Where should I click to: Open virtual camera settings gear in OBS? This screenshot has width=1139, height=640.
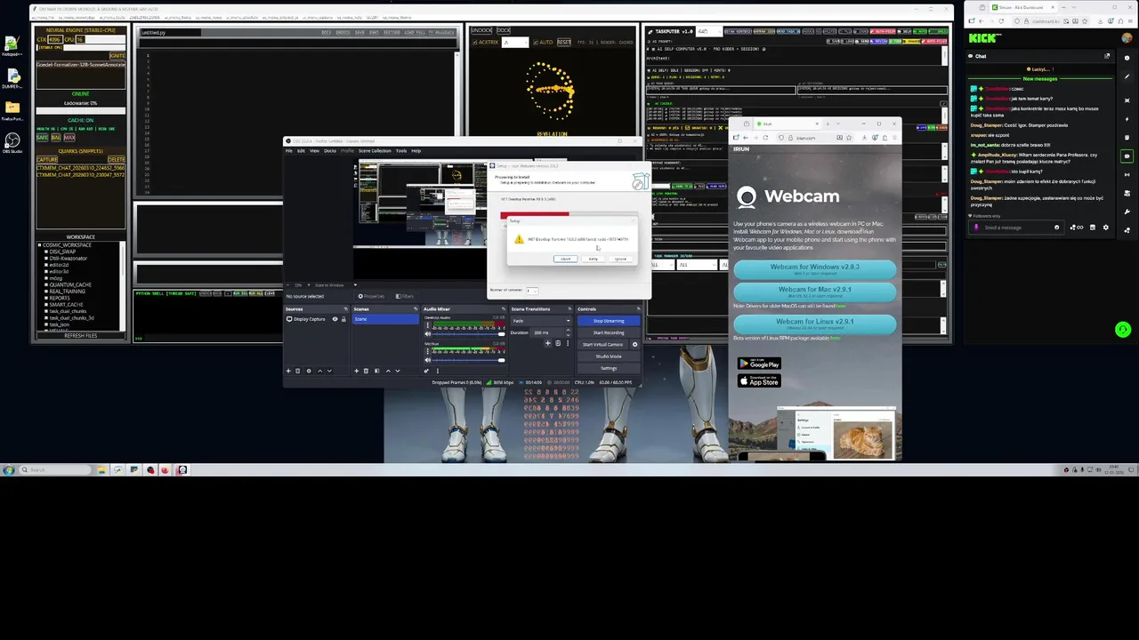[634, 344]
